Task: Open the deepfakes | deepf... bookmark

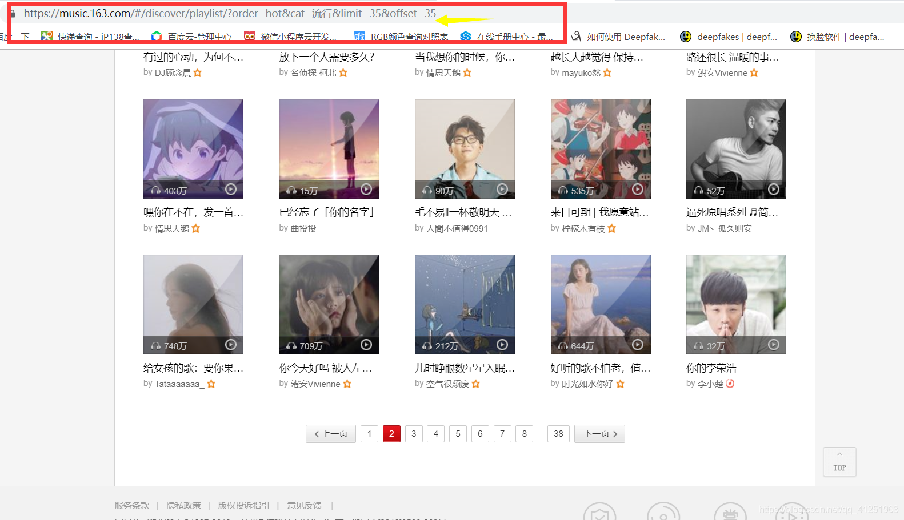Action: pyautogui.click(x=729, y=37)
